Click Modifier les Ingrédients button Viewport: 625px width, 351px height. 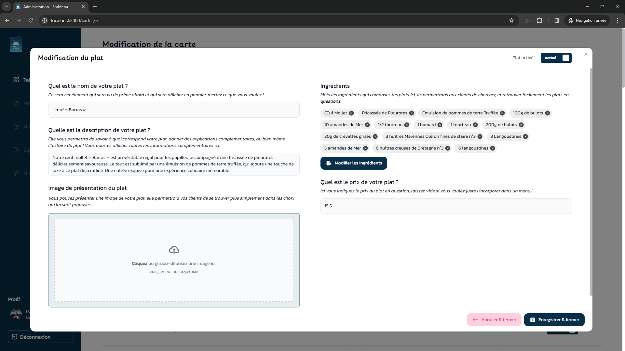point(354,163)
